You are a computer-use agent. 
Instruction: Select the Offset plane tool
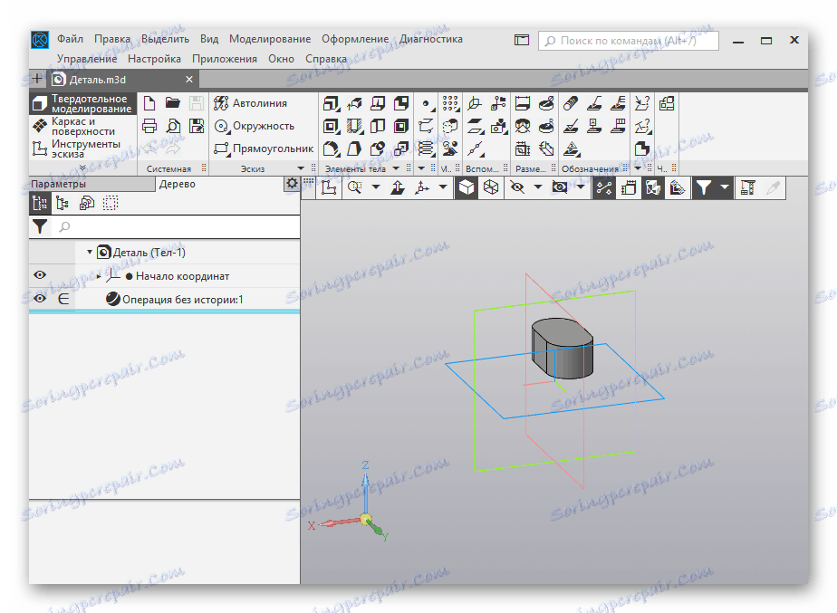click(x=475, y=127)
